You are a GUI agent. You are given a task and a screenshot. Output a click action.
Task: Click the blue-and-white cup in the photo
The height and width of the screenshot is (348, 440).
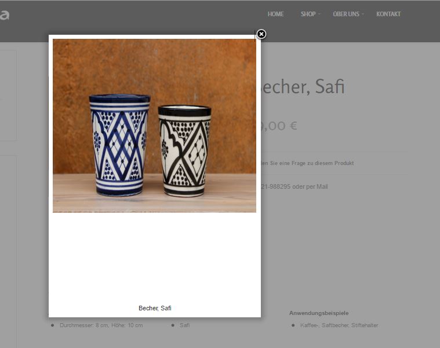119,145
